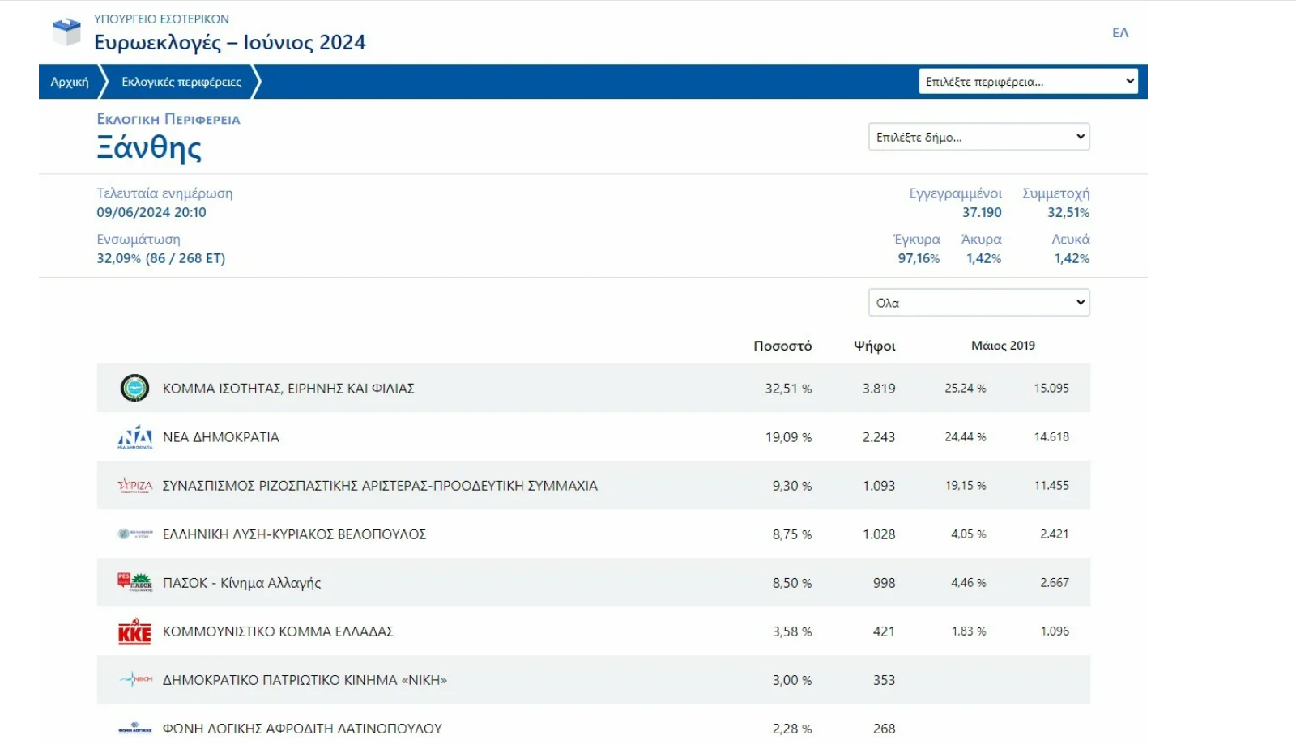Select ΚΟΜΜΟΥΝΙΣΤΙΚΟ ΚΟΜΜΑ ΕΛΛΑΔΑΣ name
Viewport: 1296px width, 744px height.
point(278,631)
